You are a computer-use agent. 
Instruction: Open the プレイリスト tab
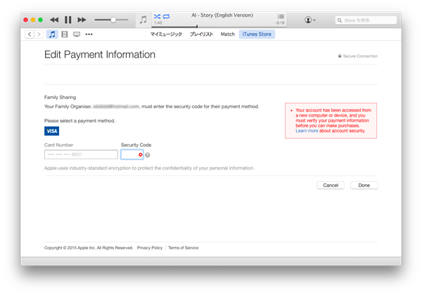pyautogui.click(x=201, y=34)
